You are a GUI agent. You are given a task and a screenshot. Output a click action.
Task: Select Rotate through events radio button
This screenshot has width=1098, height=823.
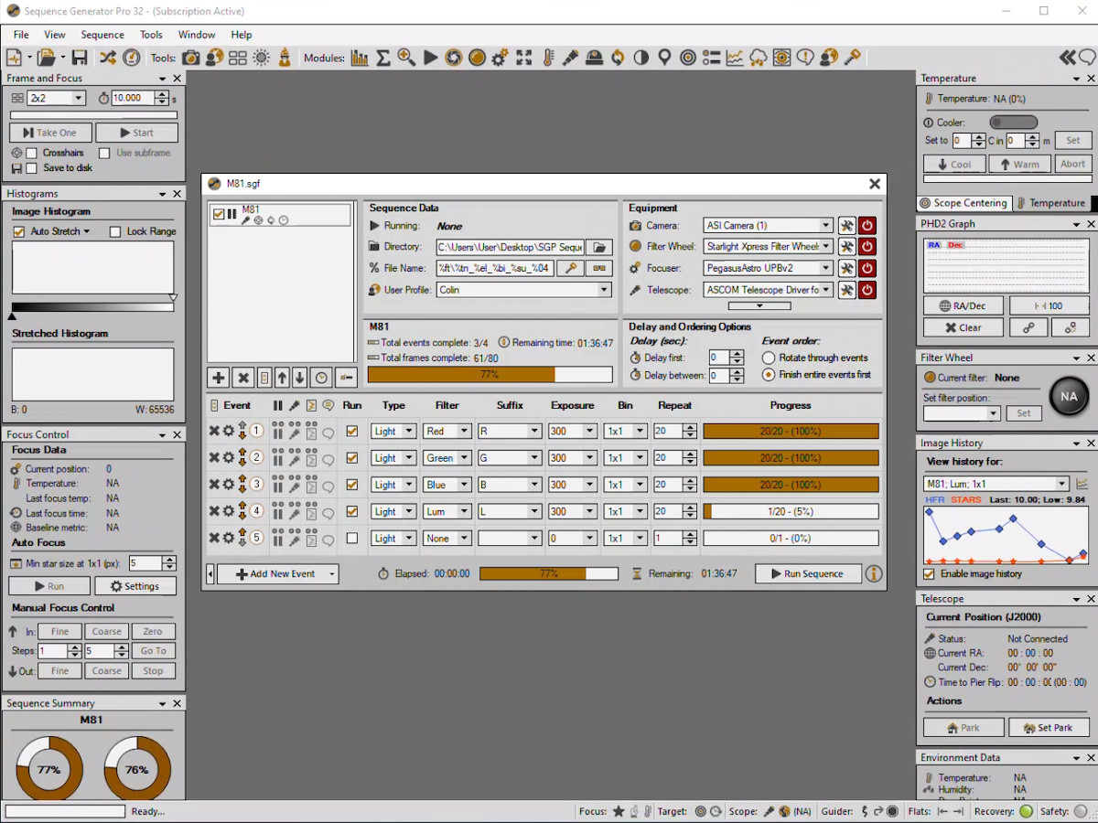769,358
